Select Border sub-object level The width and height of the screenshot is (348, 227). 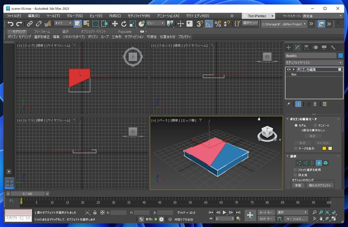pos(312,163)
